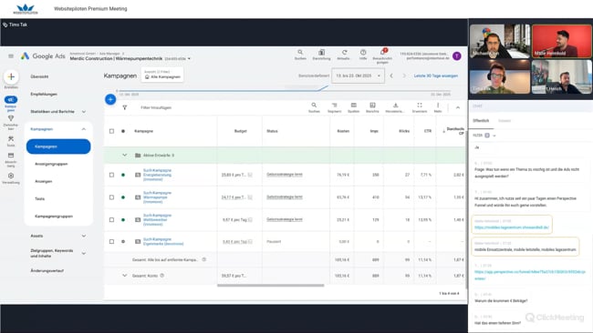
Task: Open the Spalten columns icon
Action: point(354,106)
